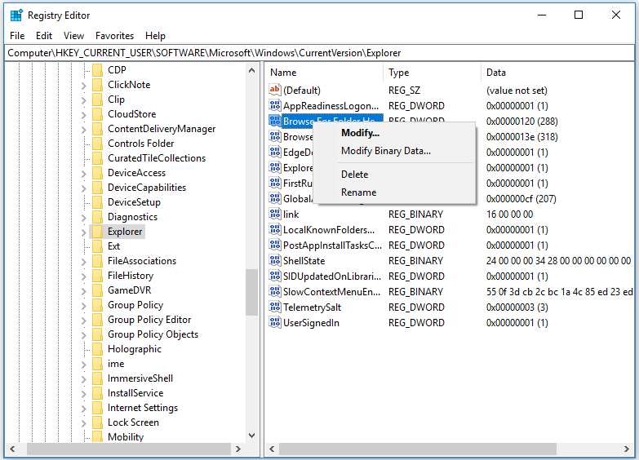Click the Holographic folder icon

coord(97,349)
